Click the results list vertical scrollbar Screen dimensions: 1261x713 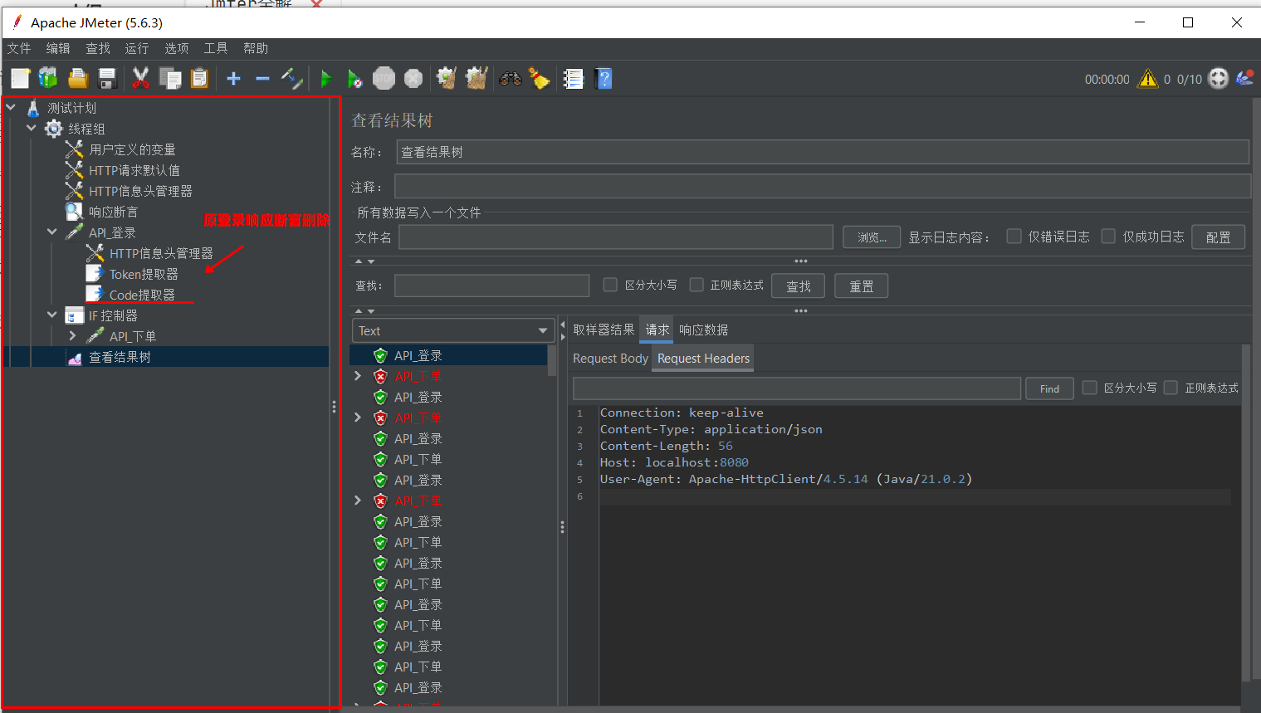(x=552, y=362)
